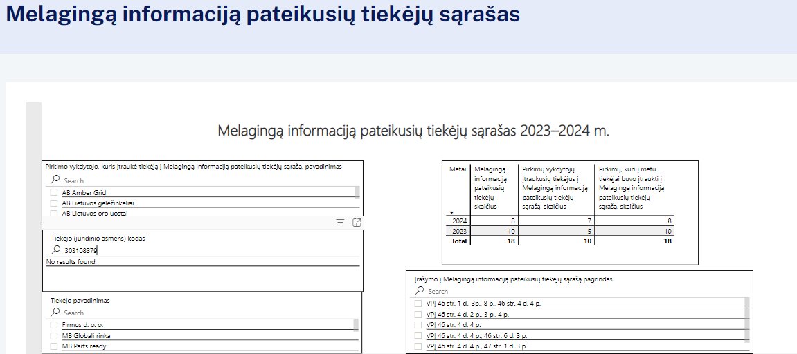This screenshot has height=354, width=797.
Task: Select the 2023 row in the table
Action: pos(460,231)
